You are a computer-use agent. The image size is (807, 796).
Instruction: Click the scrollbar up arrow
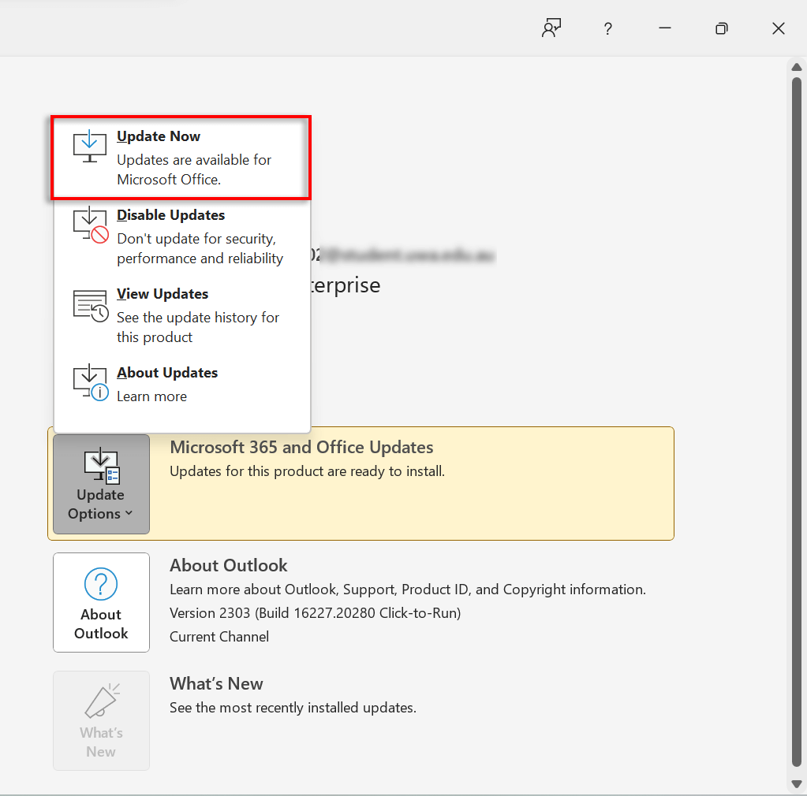click(x=797, y=68)
